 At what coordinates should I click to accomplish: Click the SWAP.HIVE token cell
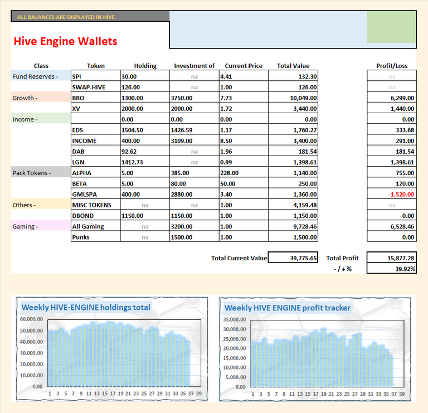click(x=95, y=87)
